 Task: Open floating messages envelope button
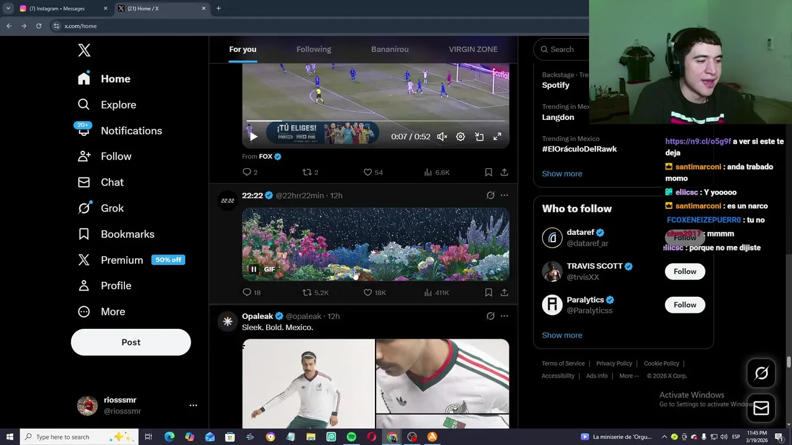(761, 408)
